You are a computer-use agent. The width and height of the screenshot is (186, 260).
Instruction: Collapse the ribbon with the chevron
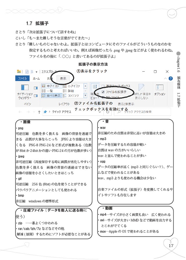tap(165, 78)
